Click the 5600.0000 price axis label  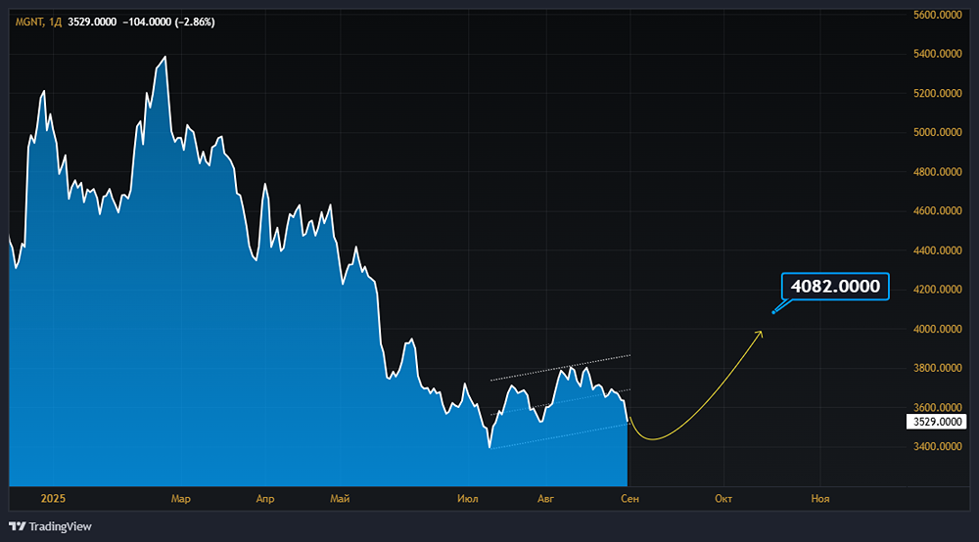(x=937, y=15)
